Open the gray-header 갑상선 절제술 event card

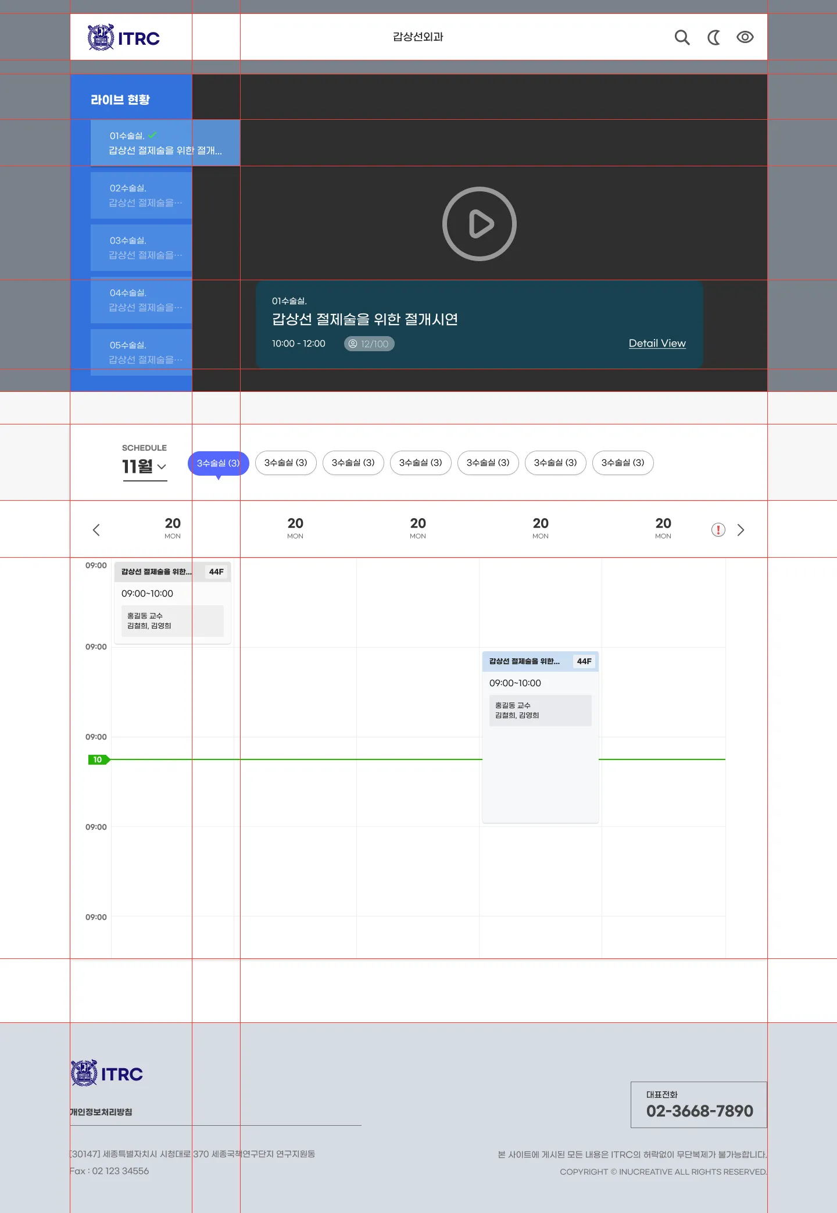click(x=173, y=602)
